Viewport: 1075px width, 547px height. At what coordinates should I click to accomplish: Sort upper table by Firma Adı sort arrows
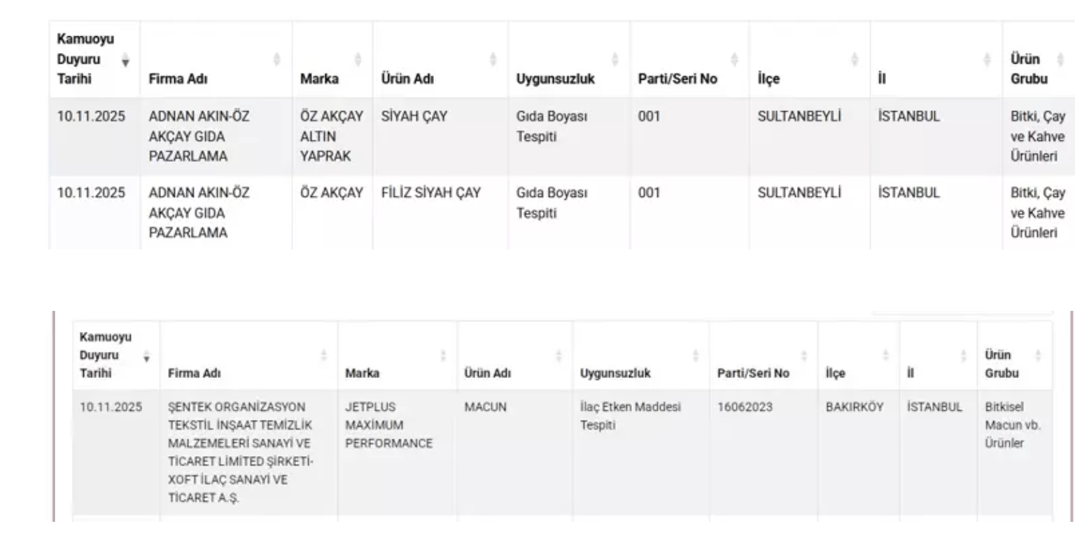click(x=276, y=60)
